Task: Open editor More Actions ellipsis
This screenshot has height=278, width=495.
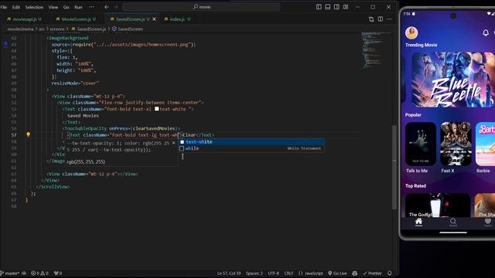Action: 389,19
